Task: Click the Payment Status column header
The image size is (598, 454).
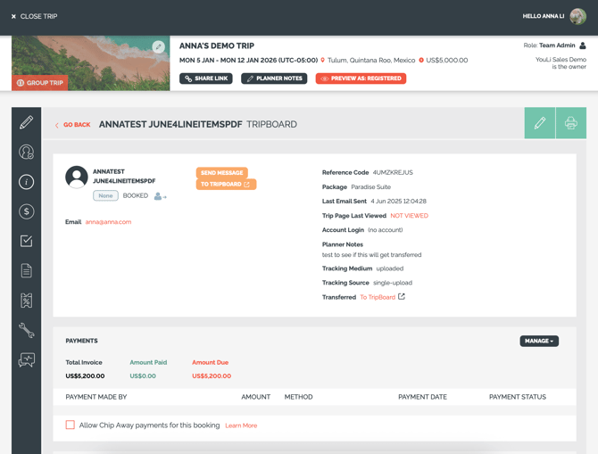Action: click(518, 397)
